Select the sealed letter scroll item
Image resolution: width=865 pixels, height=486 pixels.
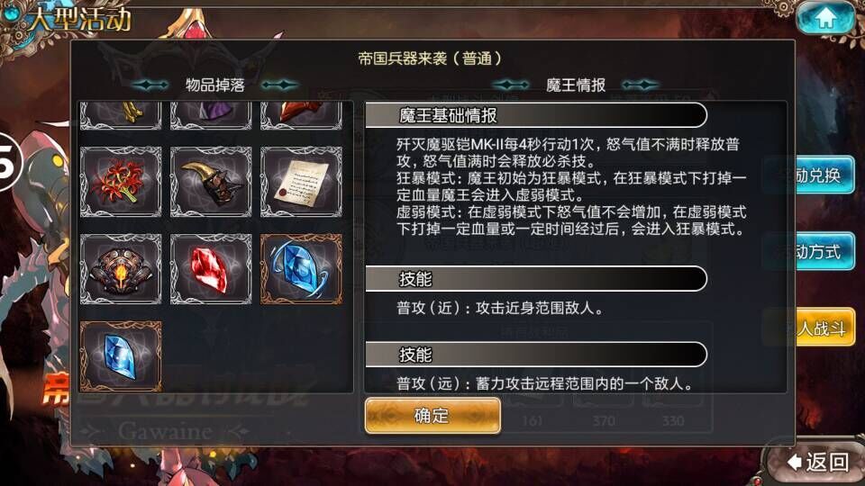[301, 181]
